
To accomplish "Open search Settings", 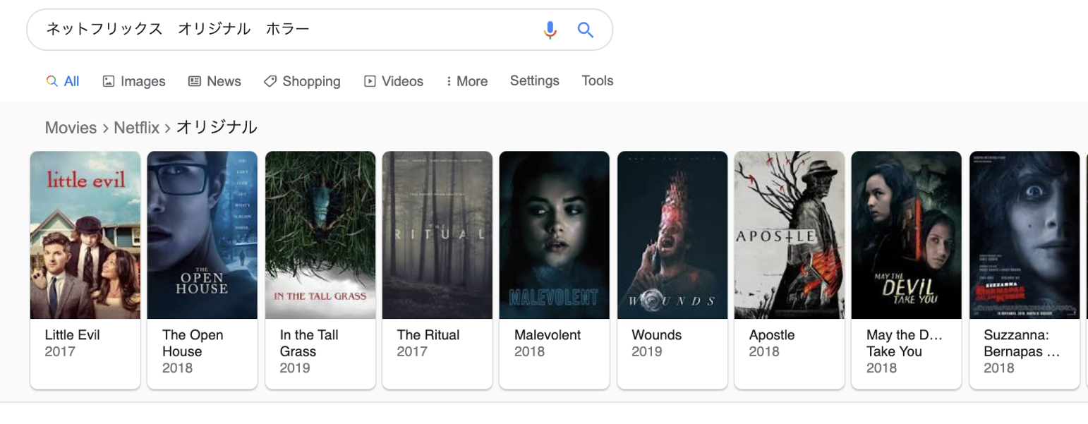I will click(x=535, y=80).
